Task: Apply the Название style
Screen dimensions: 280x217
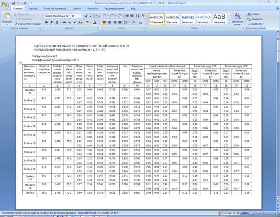Action: [x=219, y=19]
